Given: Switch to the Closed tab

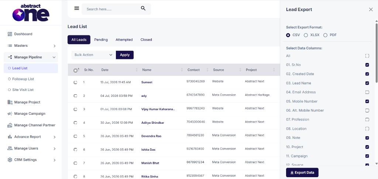Looking at the screenshot, I should [x=146, y=40].
